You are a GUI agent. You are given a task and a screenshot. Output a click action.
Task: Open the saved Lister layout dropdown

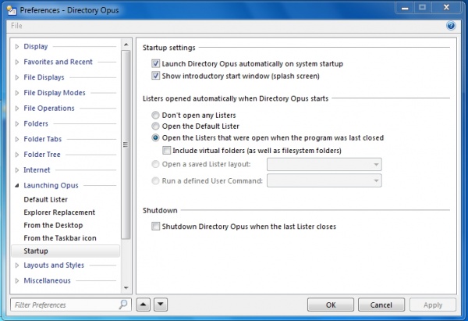[324, 164]
